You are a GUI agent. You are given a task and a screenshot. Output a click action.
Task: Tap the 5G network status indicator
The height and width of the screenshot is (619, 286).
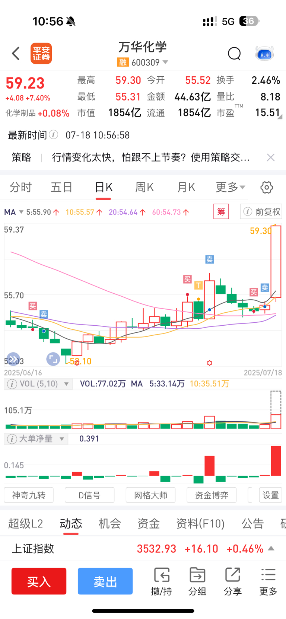(228, 22)
